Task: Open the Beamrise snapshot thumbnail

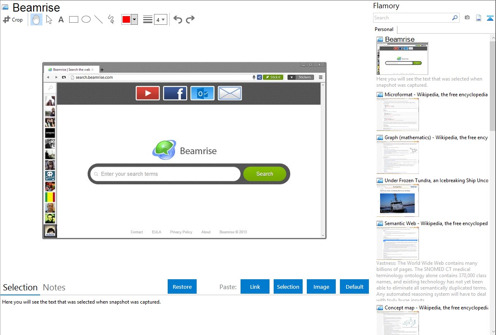Action: point(402,59)
